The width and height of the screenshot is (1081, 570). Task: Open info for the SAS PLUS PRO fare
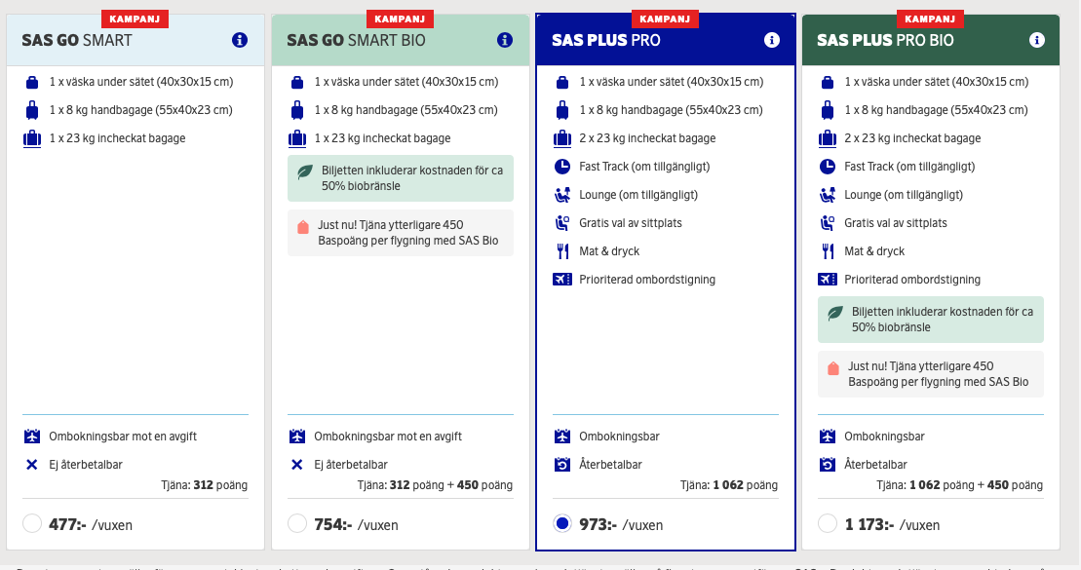tap(771, 40)
